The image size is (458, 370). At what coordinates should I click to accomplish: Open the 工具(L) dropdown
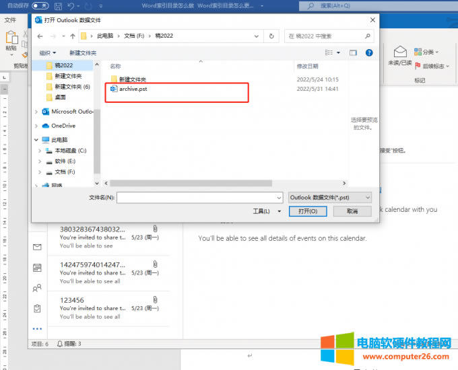(x=267, y=211)
